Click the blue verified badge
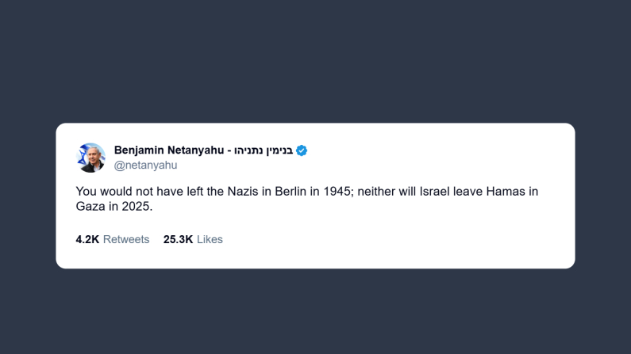The height and width of the screenshot is (354, 631). point(302,150)
